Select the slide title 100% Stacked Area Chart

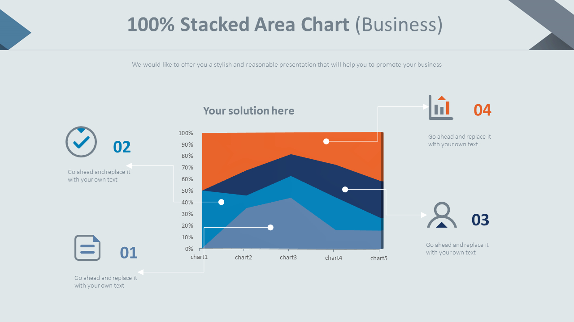coord(238,25)
